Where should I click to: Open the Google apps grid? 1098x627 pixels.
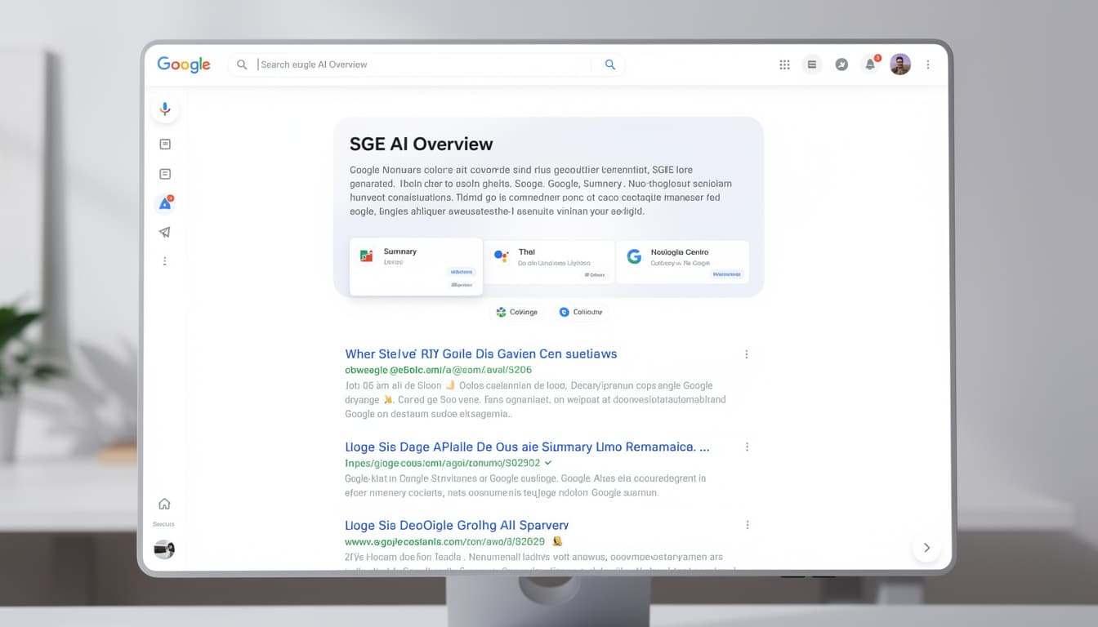(784, 64)
